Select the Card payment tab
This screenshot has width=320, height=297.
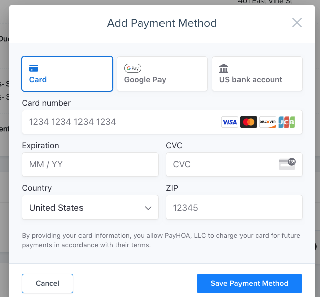pos(67,74)
